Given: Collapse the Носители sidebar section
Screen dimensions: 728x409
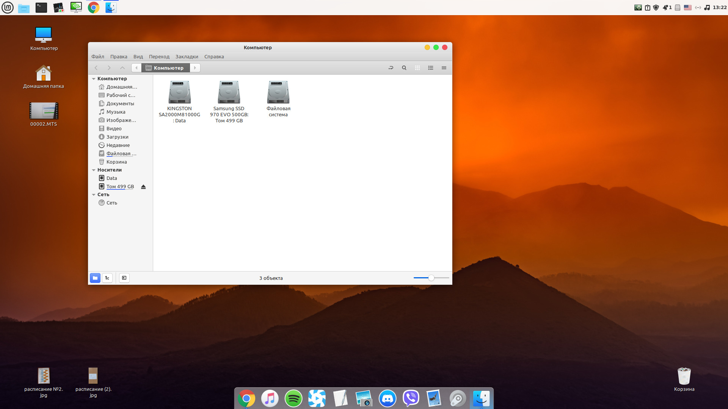Looking at the screenshot, I should [94, 170].
